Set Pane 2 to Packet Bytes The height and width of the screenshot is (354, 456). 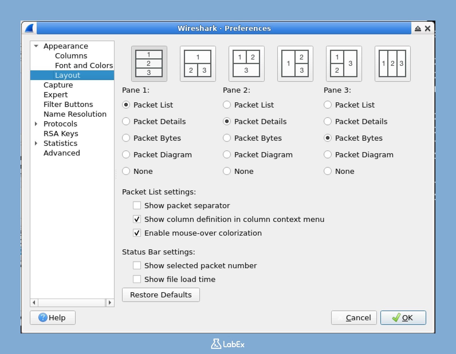pos(252,138)
